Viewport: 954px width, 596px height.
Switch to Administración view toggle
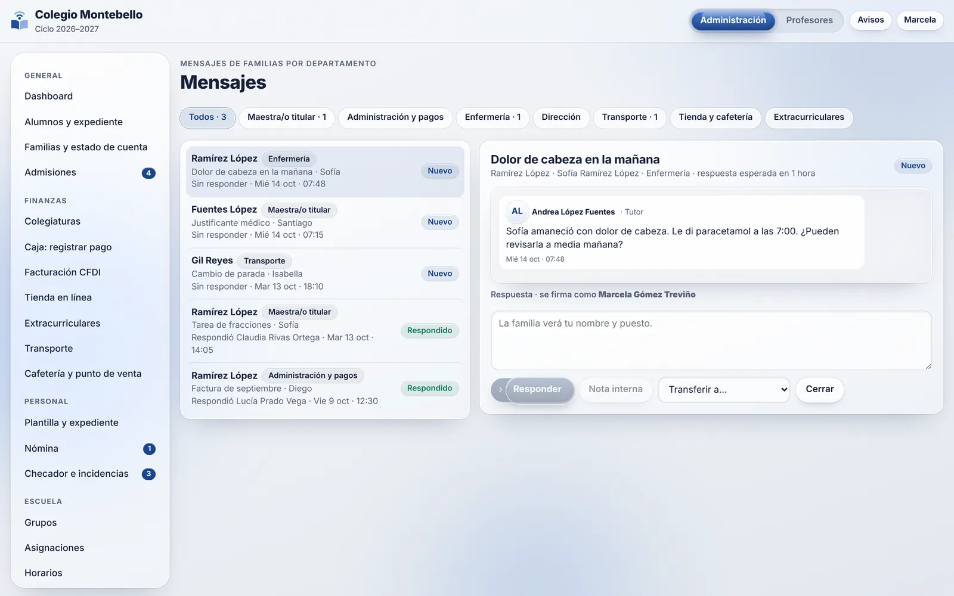[733, 20]
